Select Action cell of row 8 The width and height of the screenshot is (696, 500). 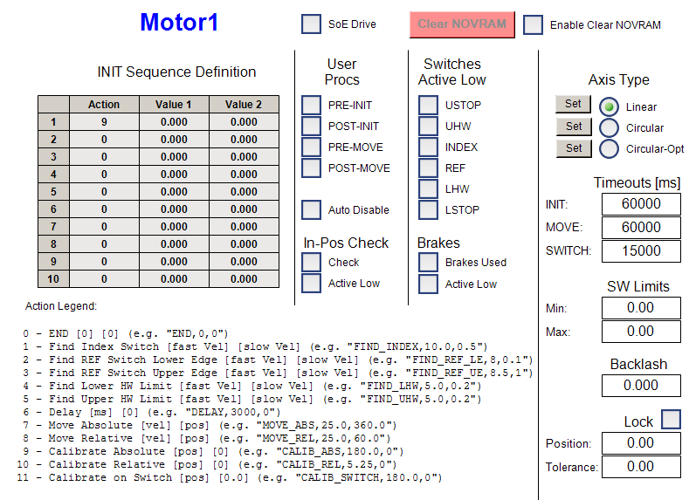pyautogui.click(x=104, y=244)
